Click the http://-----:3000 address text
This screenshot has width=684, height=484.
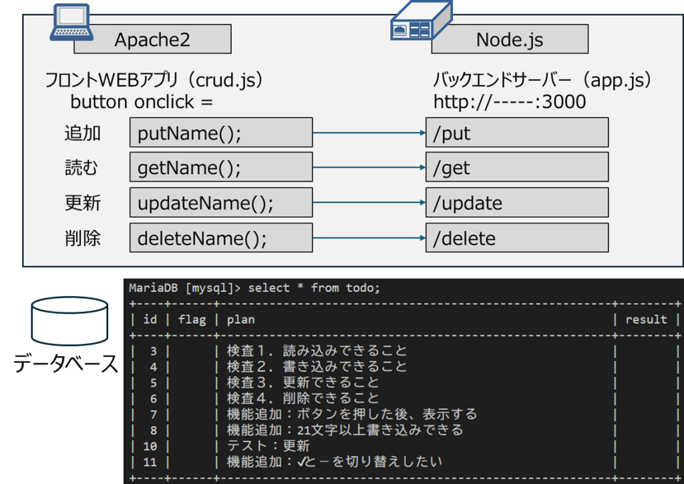[510, 102]
